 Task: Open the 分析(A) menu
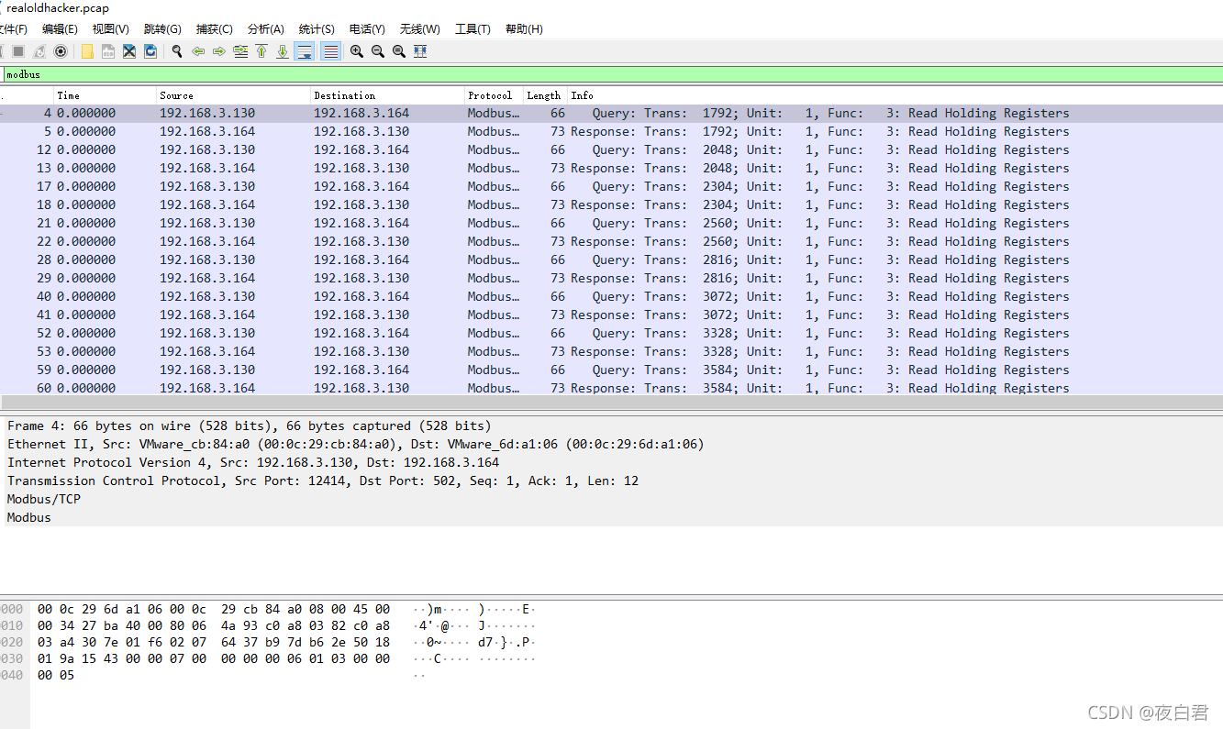pyautogui.click(x=266, y=29)
